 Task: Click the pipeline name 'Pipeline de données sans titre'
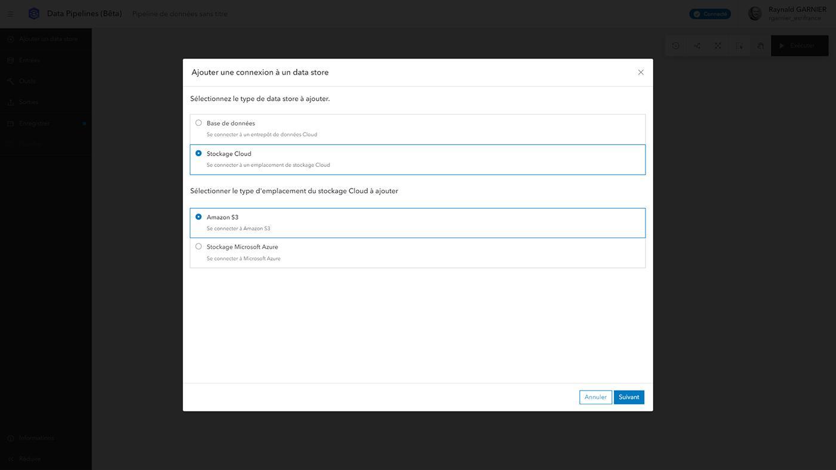(x=180, y=14)
